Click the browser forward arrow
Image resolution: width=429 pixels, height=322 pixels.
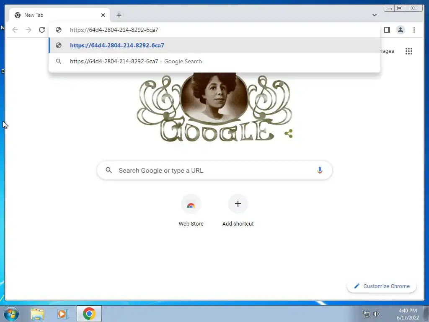pyautogui.click(x=28, y=30)
